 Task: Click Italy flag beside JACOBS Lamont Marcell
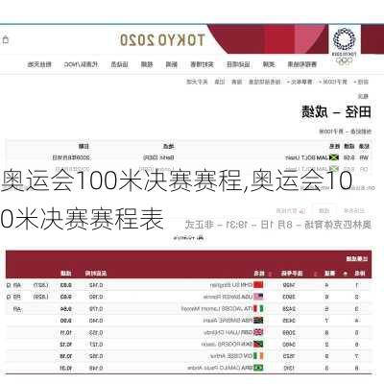click(258, 308)
